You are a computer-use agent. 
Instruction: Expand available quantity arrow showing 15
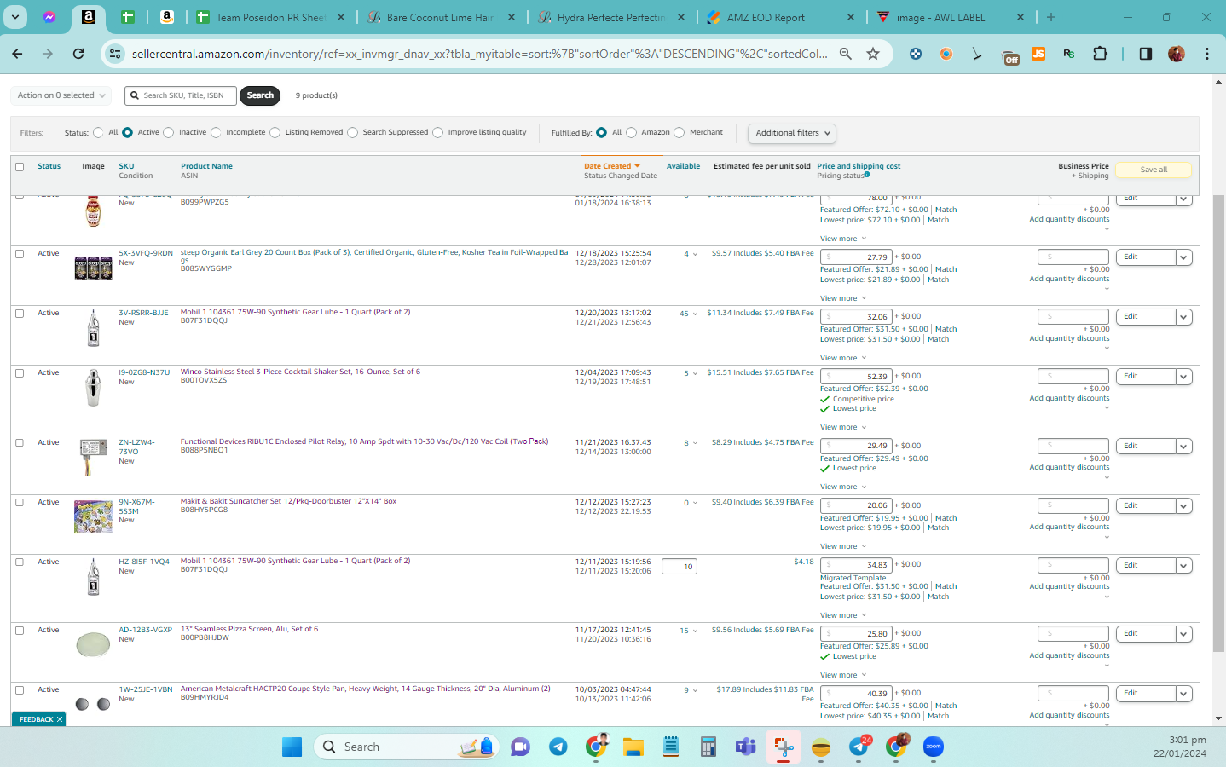(x=695, y=631)
